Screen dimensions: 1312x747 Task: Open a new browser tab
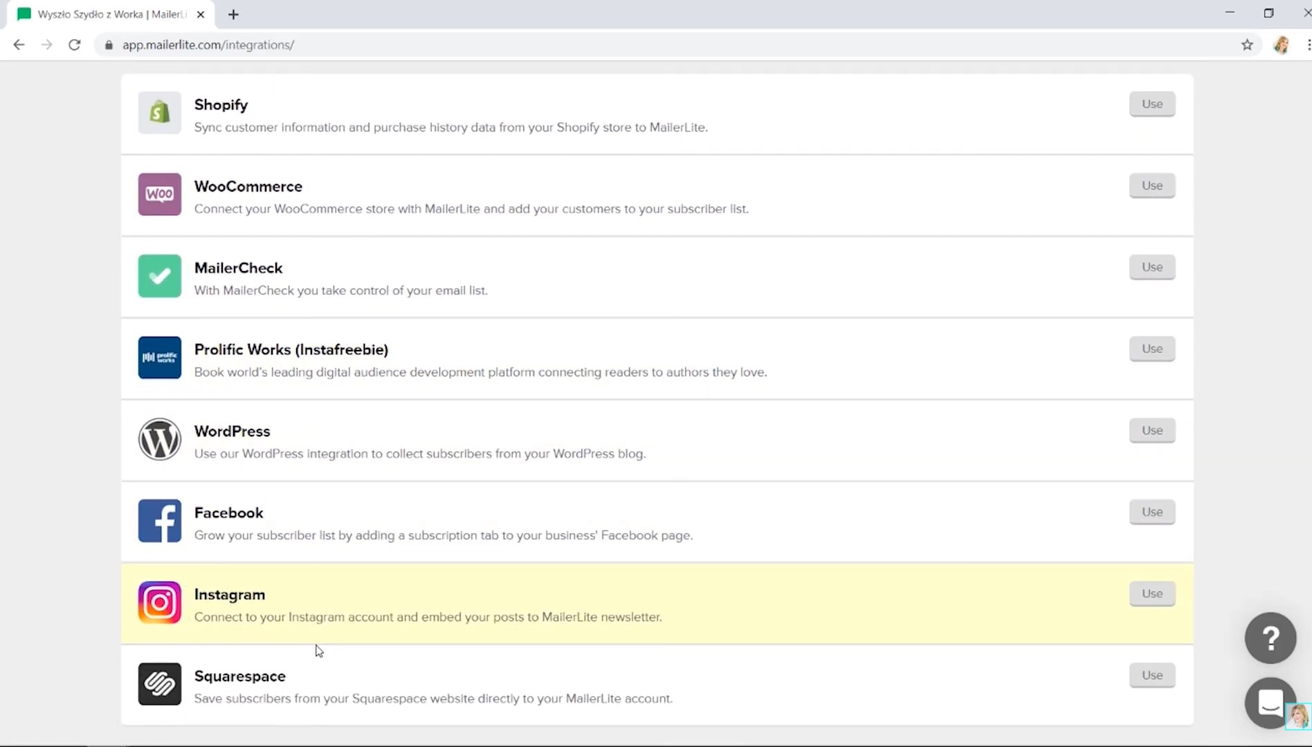click(233, 15)
